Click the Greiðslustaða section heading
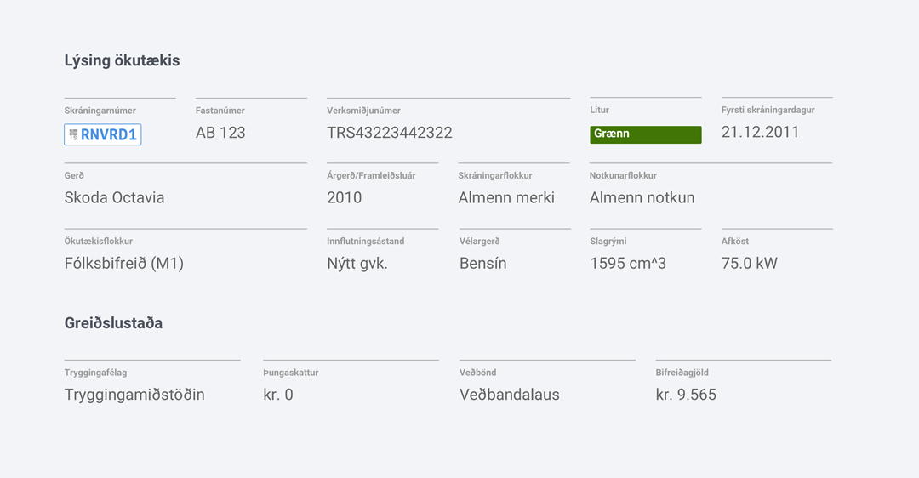The width and height of the screenshot is (919, 478). 113,323
